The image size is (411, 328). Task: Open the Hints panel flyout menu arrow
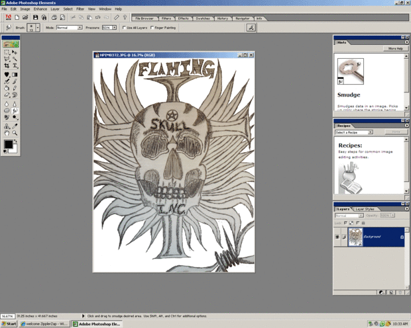(x=407, y=42)
